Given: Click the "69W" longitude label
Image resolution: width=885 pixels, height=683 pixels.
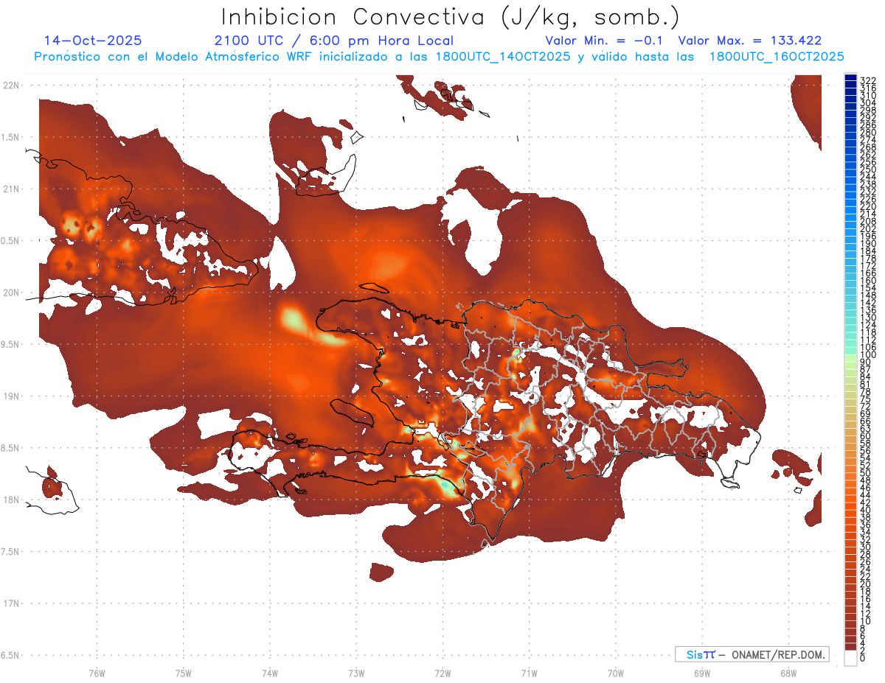Looking at the screenshot, I should 702,672.
